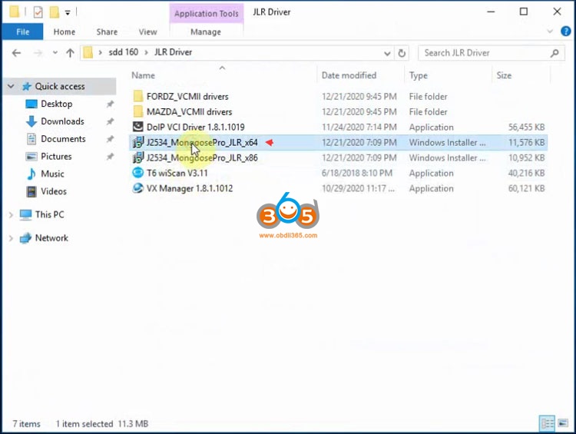
Task: Open the recent locations dropdown arrow
Action: [x=55, y=53]
